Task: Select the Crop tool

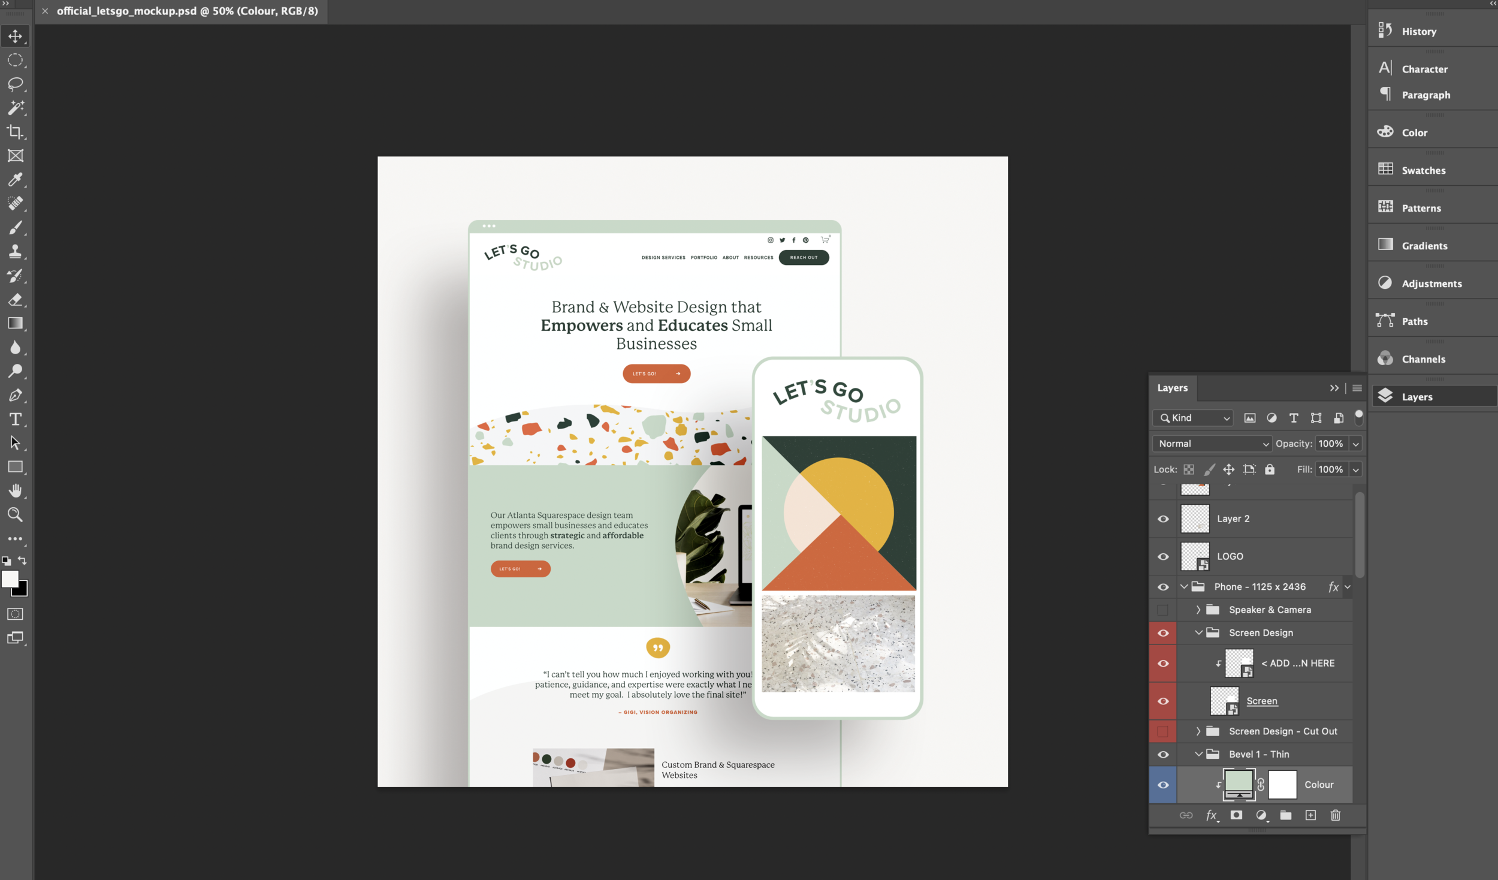Action: point(15,132)
